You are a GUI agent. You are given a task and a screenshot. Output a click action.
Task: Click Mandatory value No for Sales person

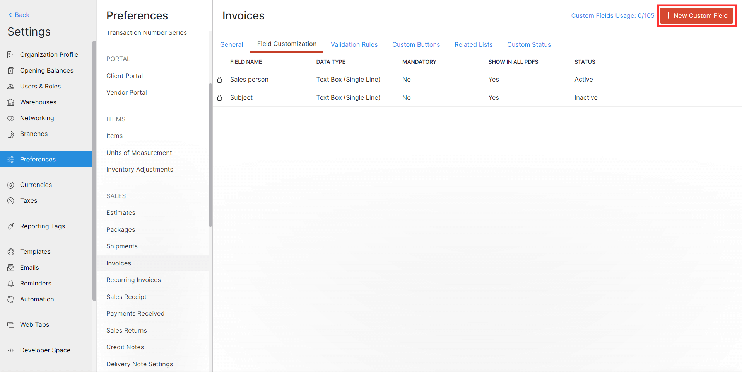(406, 79)
